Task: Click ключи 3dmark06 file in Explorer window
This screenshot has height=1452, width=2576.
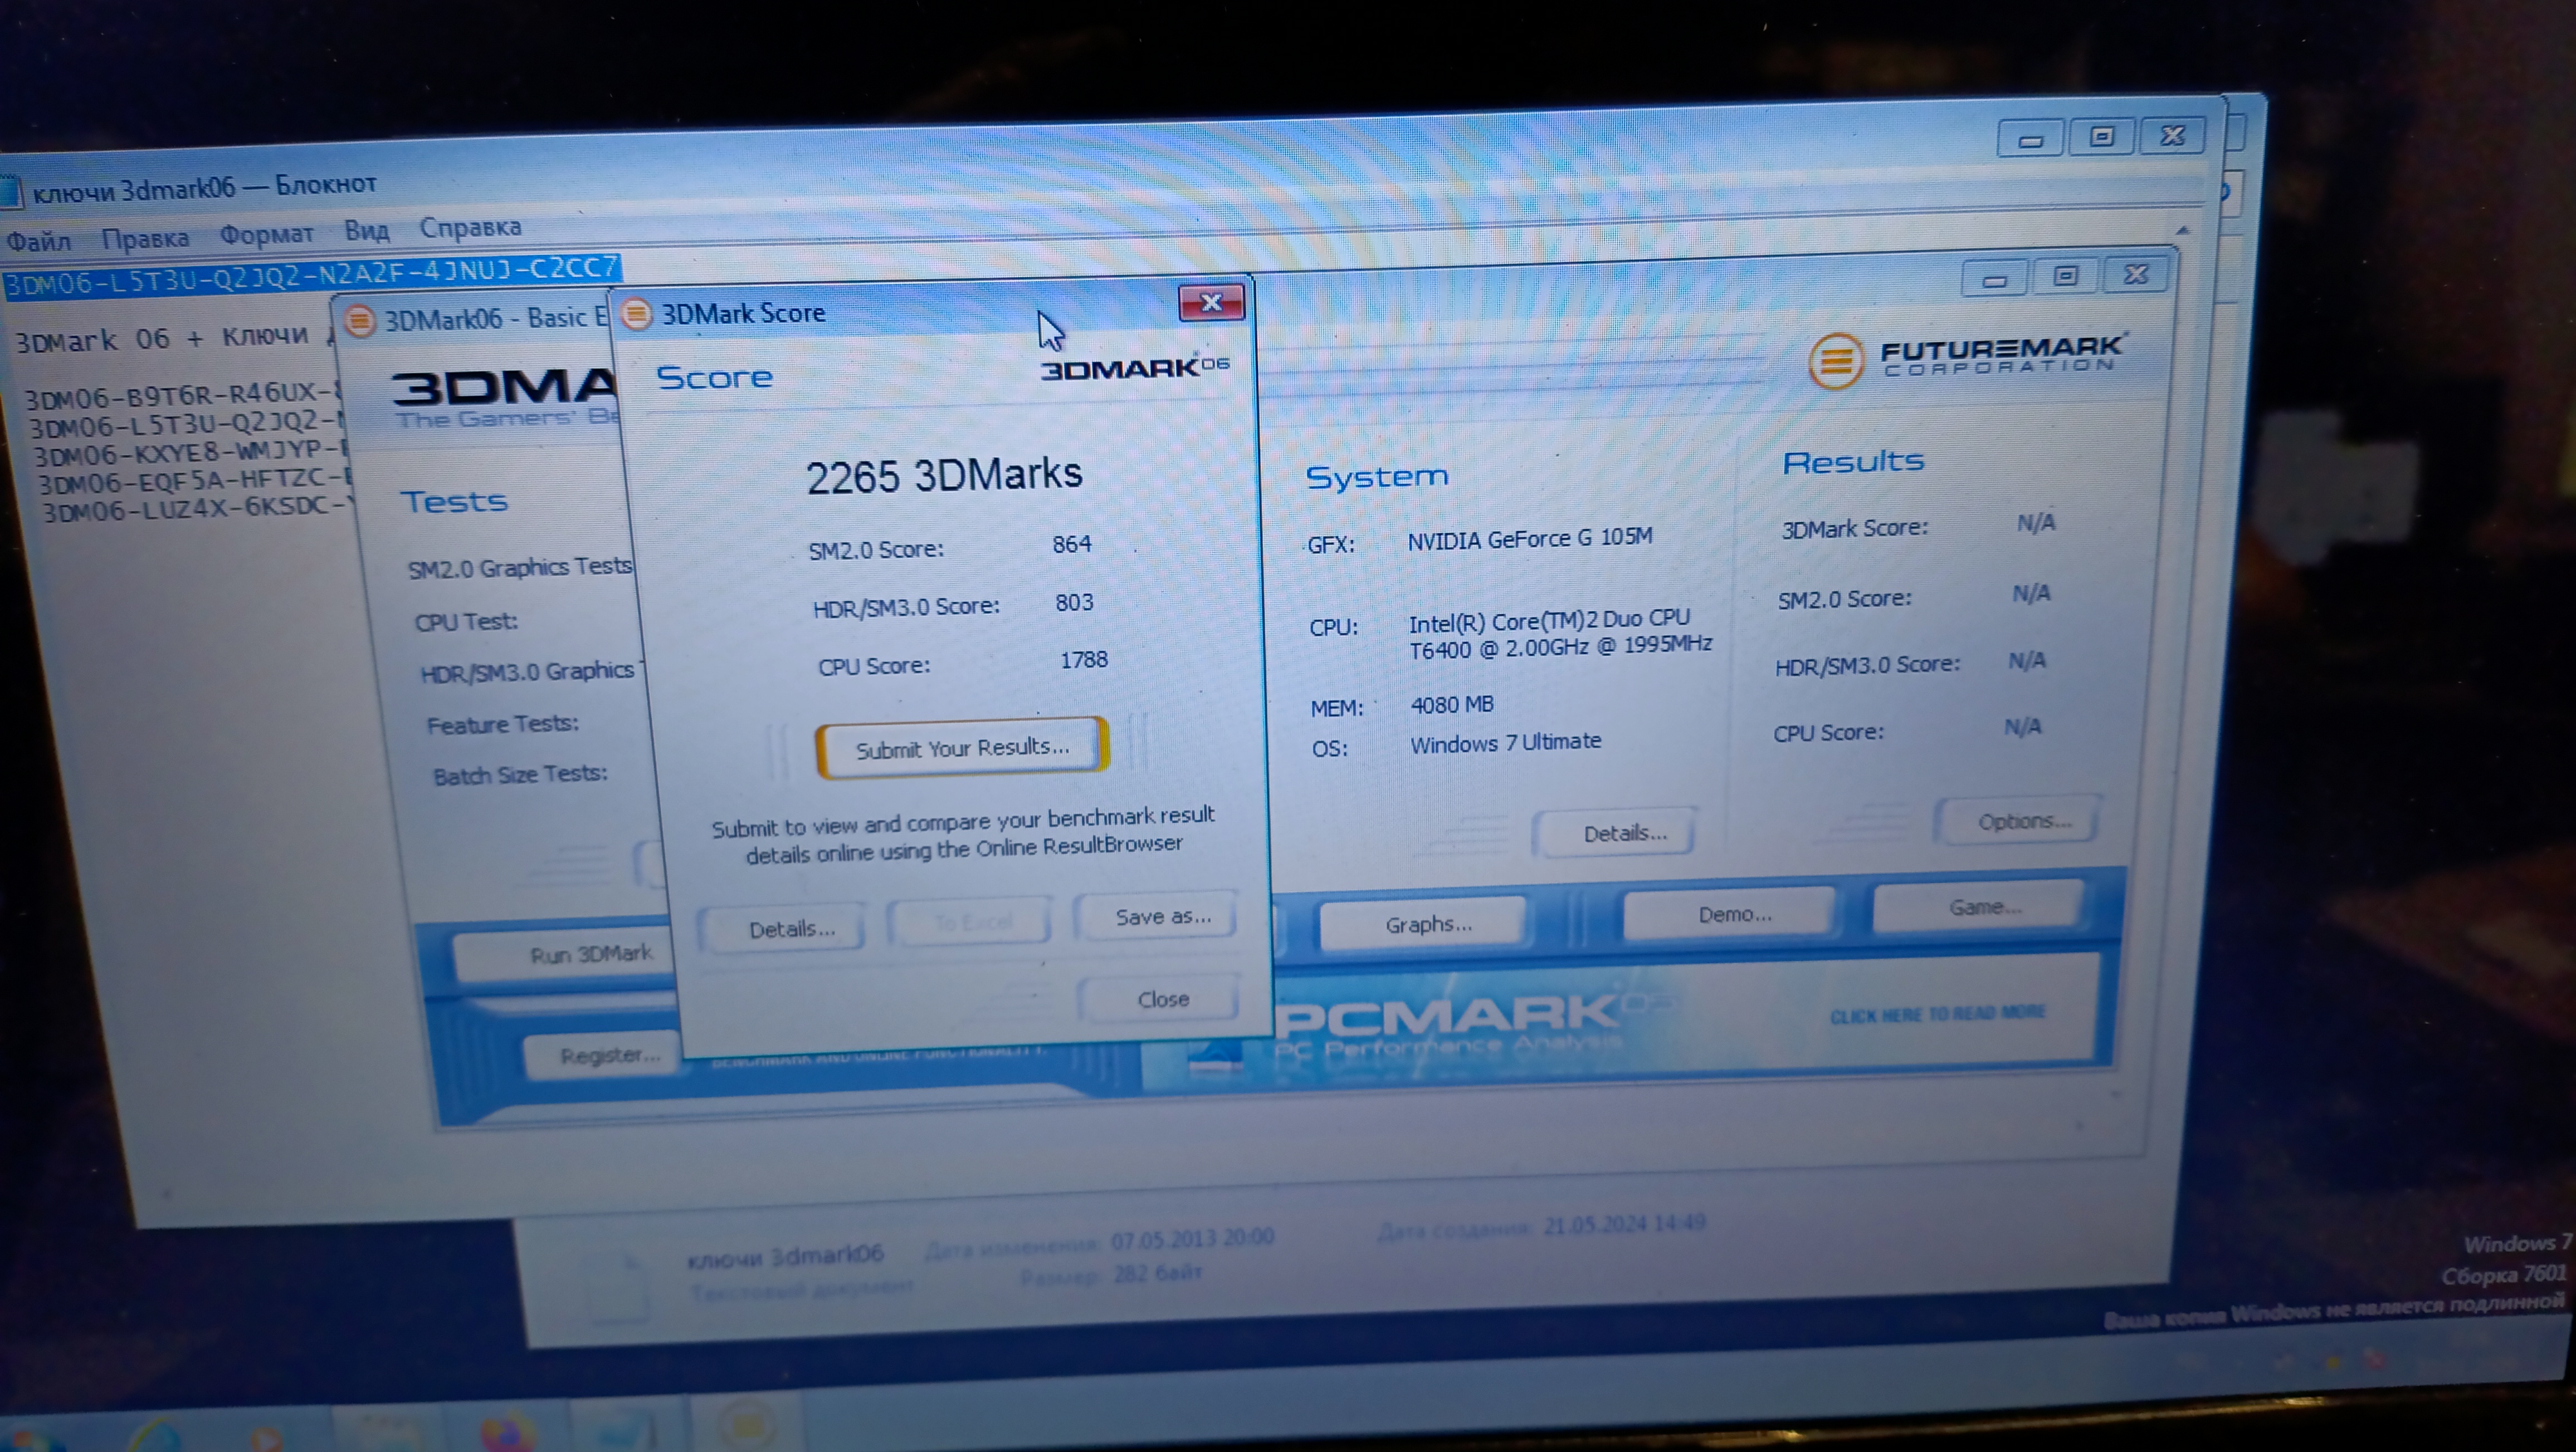Action: 785,1254
